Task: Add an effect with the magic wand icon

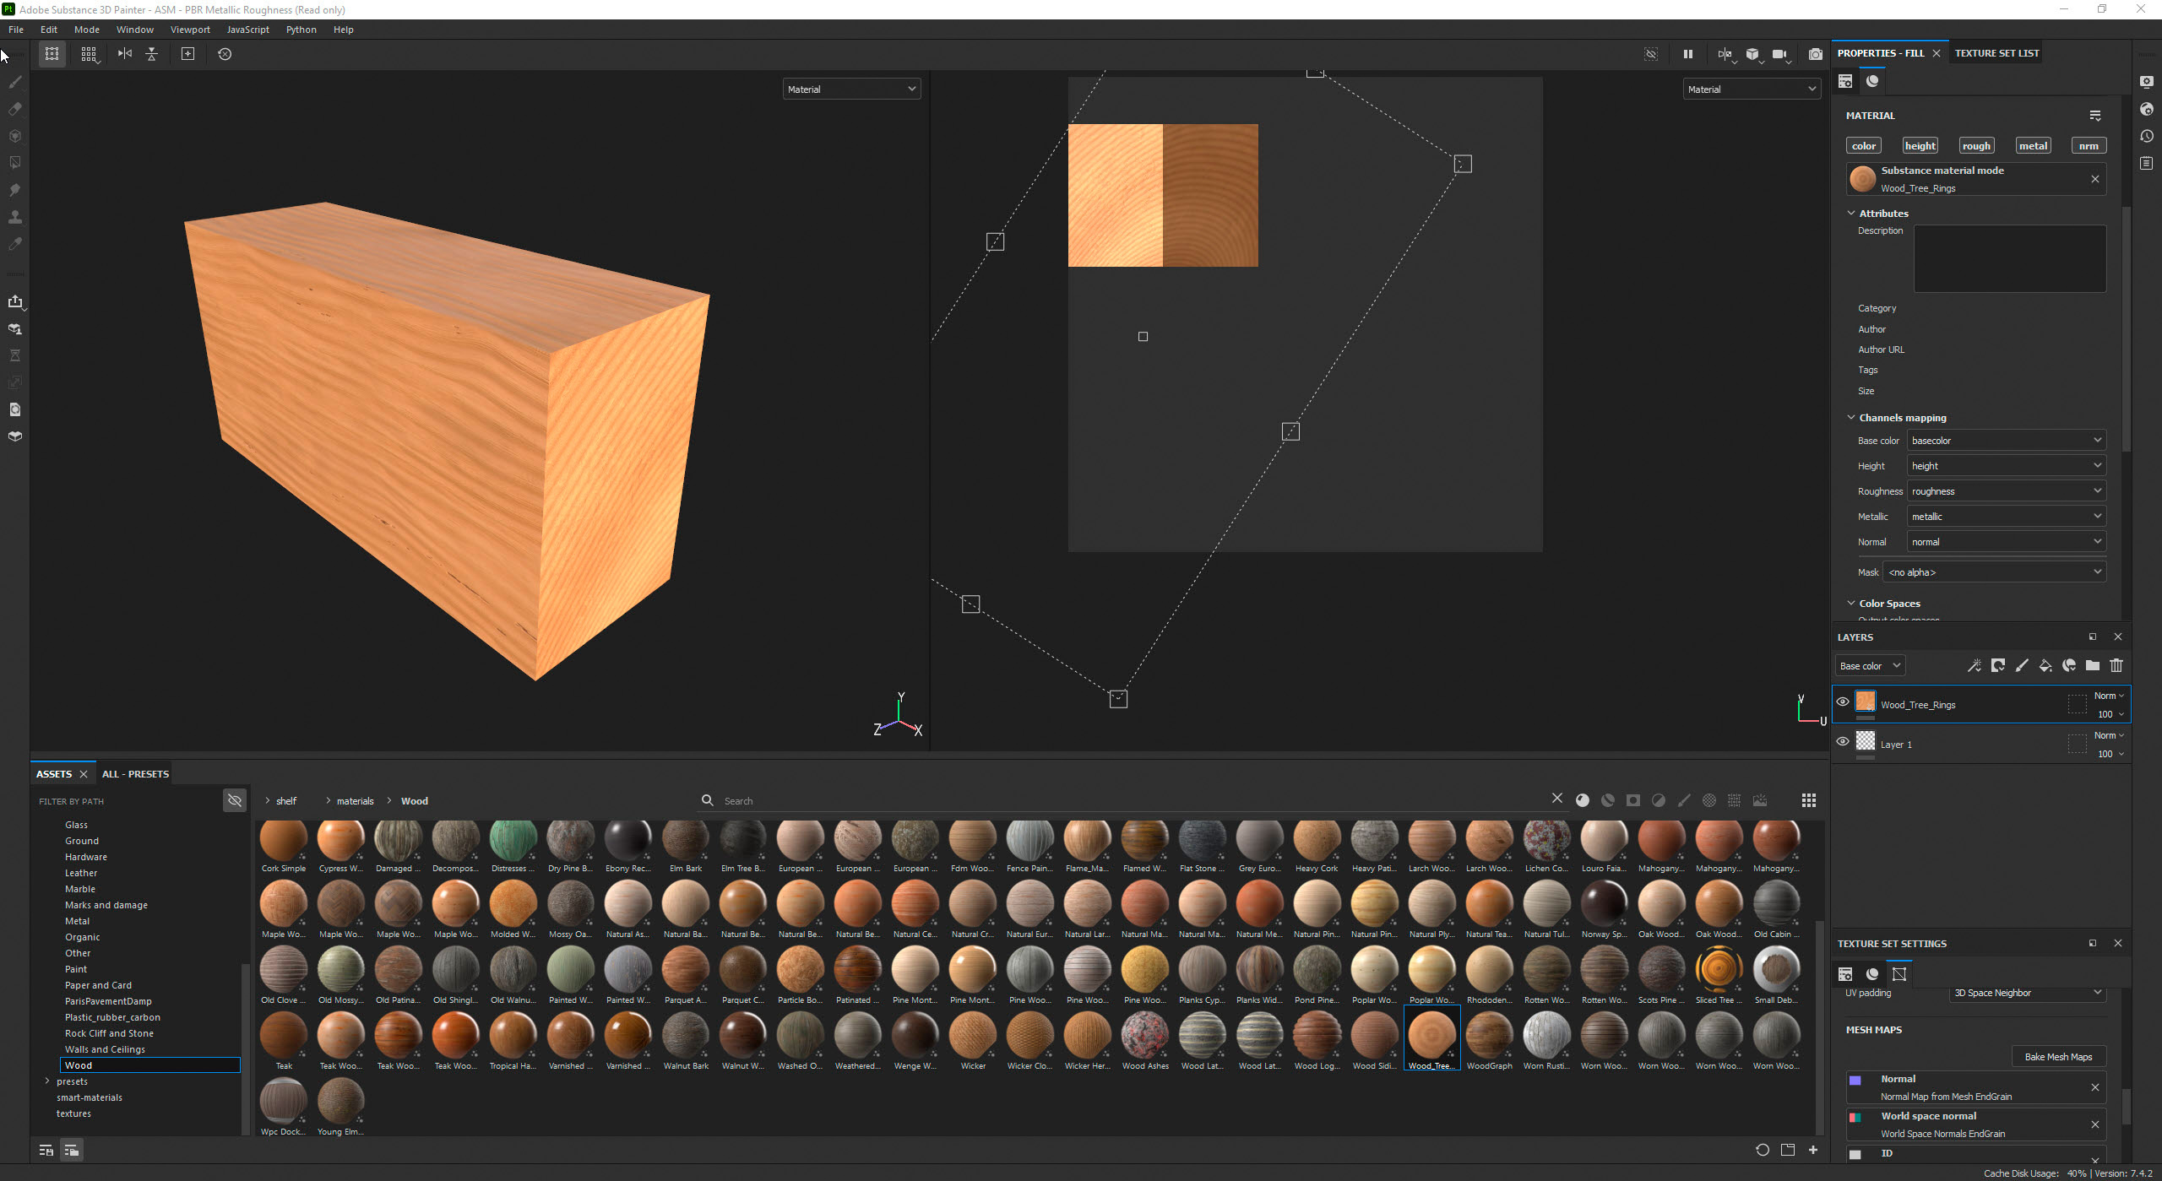Action: [1975, 666]
